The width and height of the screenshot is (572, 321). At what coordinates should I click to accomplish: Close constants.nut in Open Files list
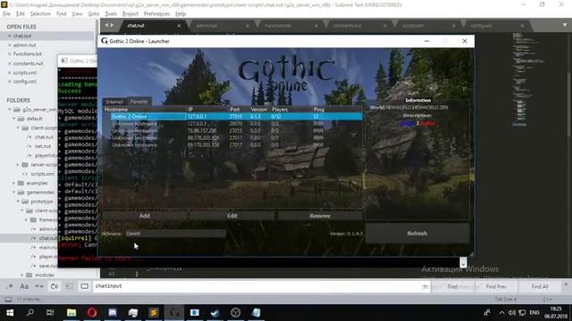click(10, 63)
